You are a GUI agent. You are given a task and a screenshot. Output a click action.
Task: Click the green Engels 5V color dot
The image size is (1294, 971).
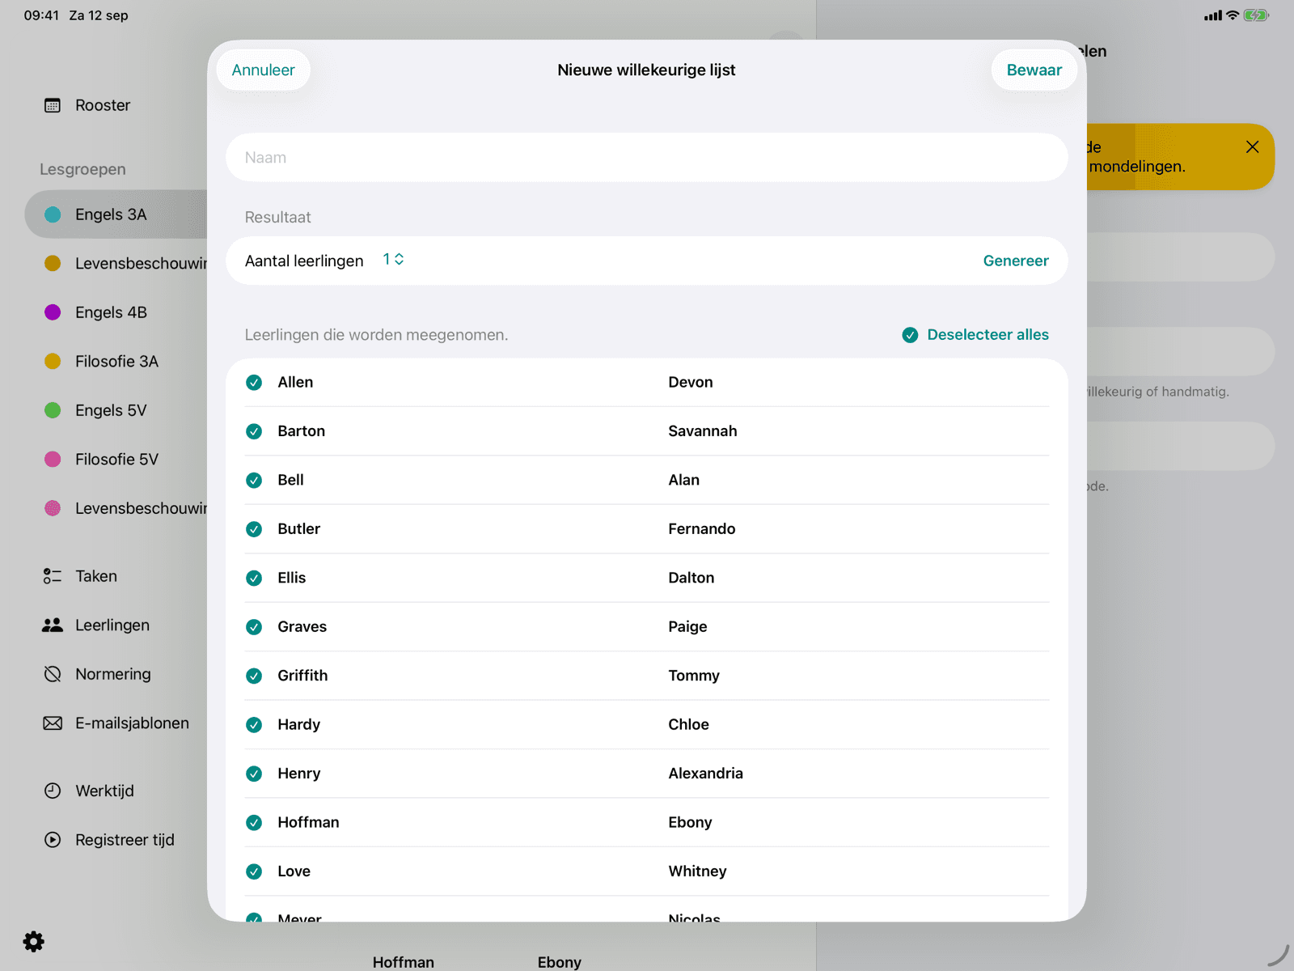point(53,410)
